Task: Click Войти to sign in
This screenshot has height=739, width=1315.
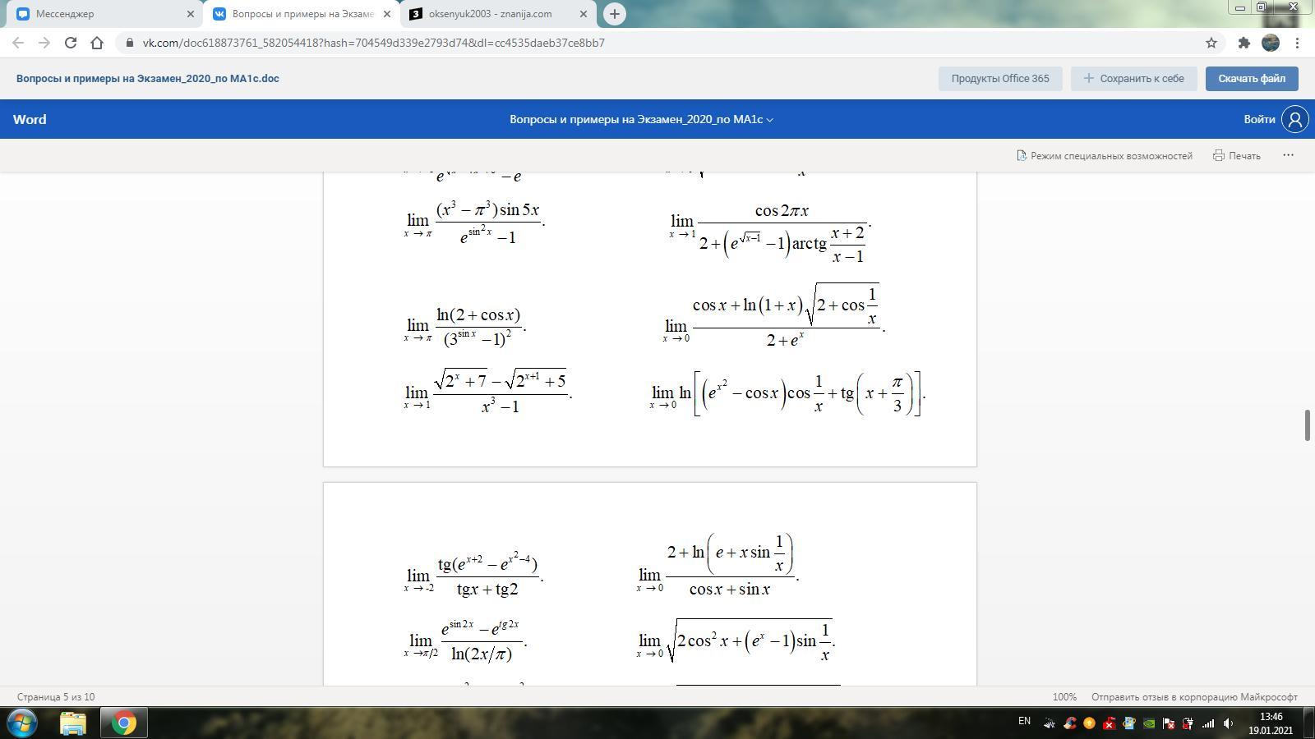Action: (x=1259, y=120)
